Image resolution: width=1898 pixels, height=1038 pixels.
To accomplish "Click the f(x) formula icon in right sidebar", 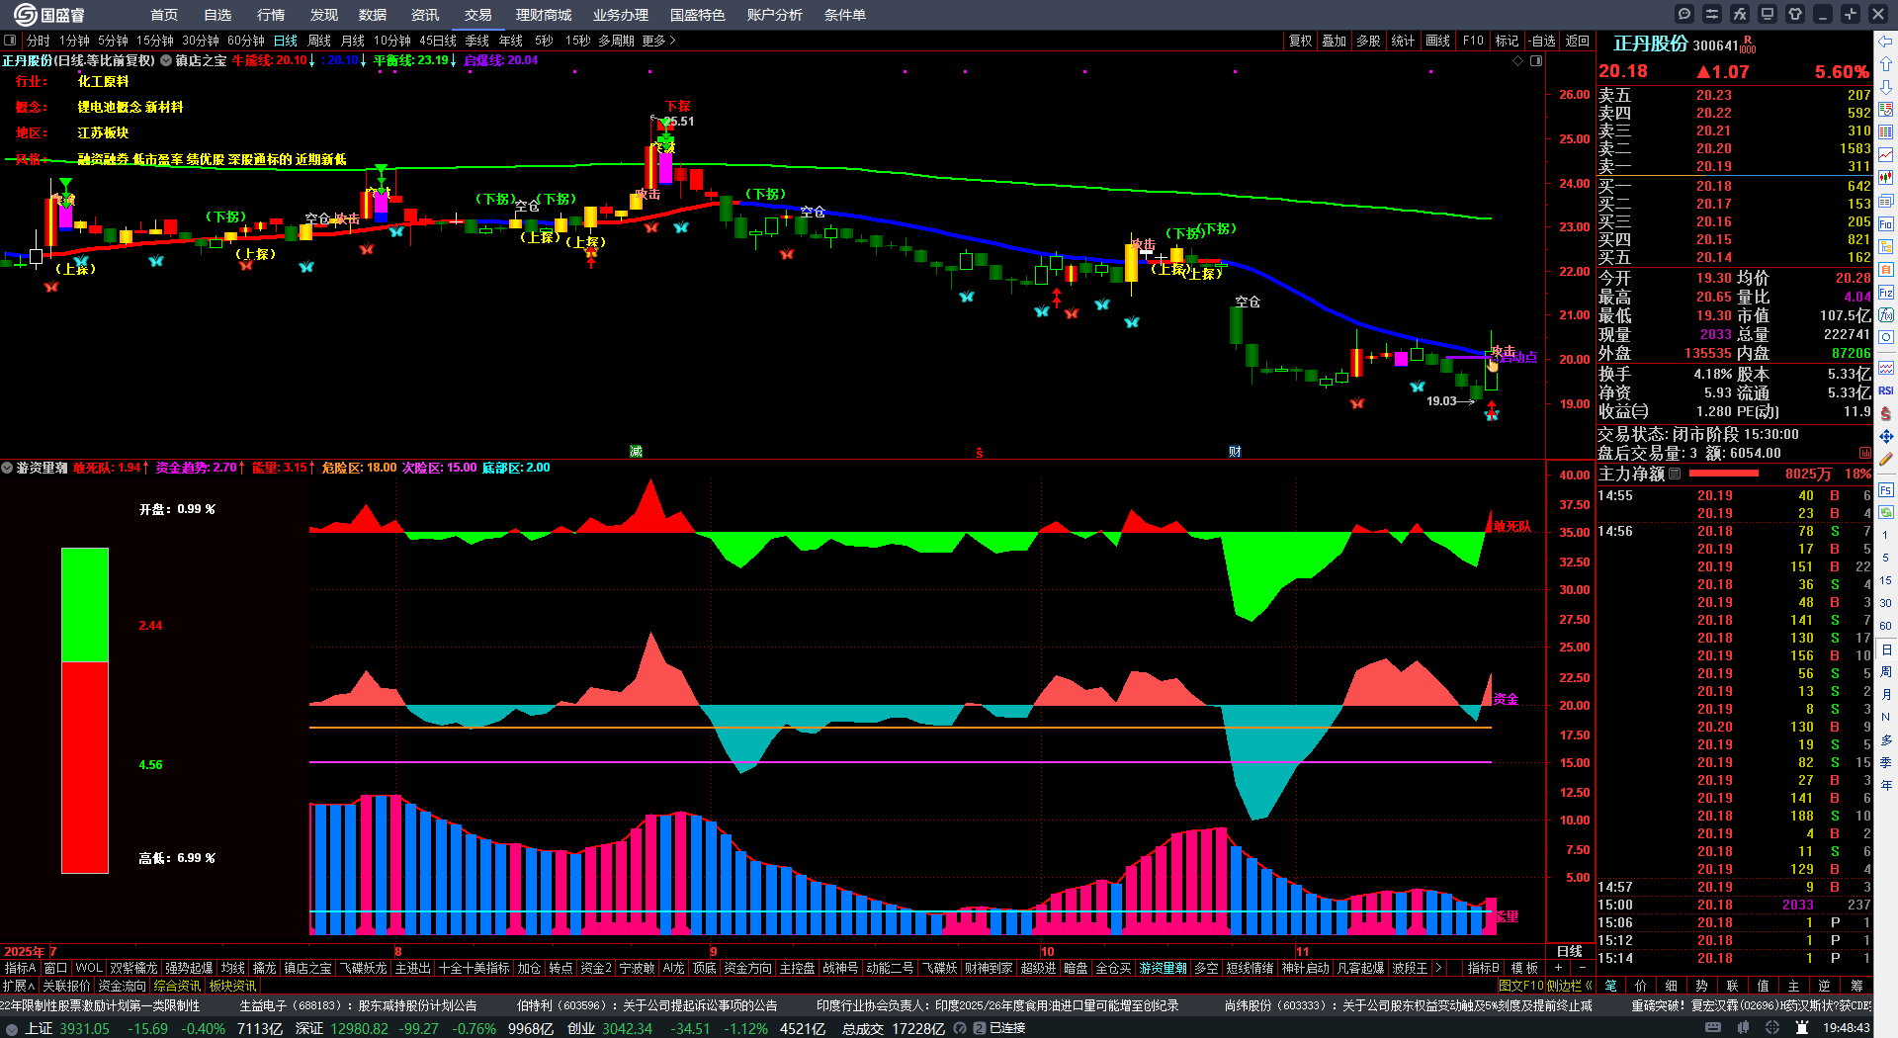I will click(x=1886, y=315).
